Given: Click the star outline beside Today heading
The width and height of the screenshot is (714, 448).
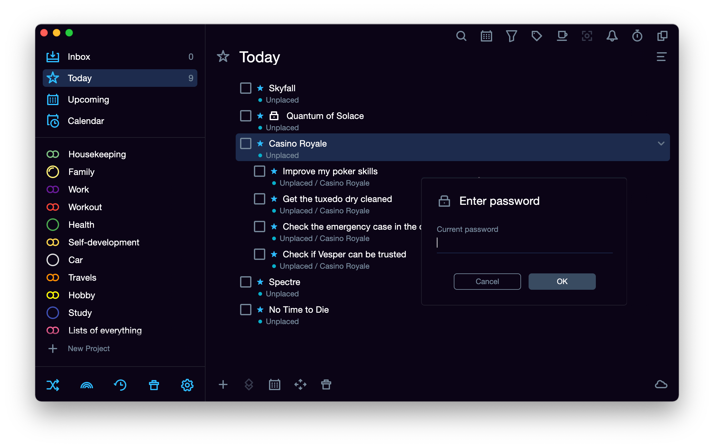Looking at the screenshot, I should click(223, 57).
